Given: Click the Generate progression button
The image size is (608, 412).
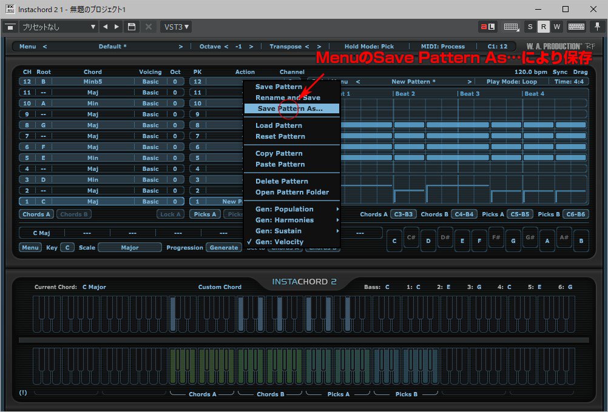Looking at the screenshot, I should pos(224,247).
